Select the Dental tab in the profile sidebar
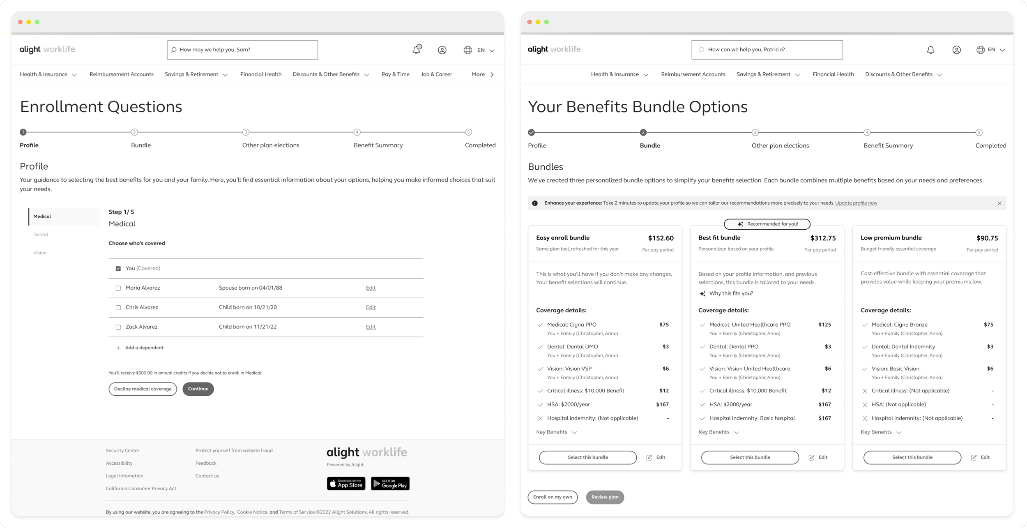Image resolution: width=1027 pixels, height=528 pixels. tap(41, 235)
